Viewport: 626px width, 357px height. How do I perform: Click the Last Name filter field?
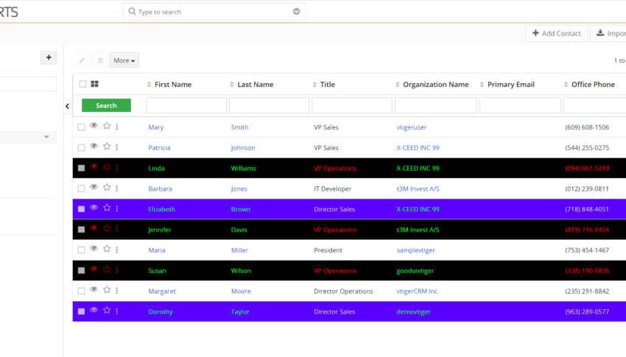(269, 105)
